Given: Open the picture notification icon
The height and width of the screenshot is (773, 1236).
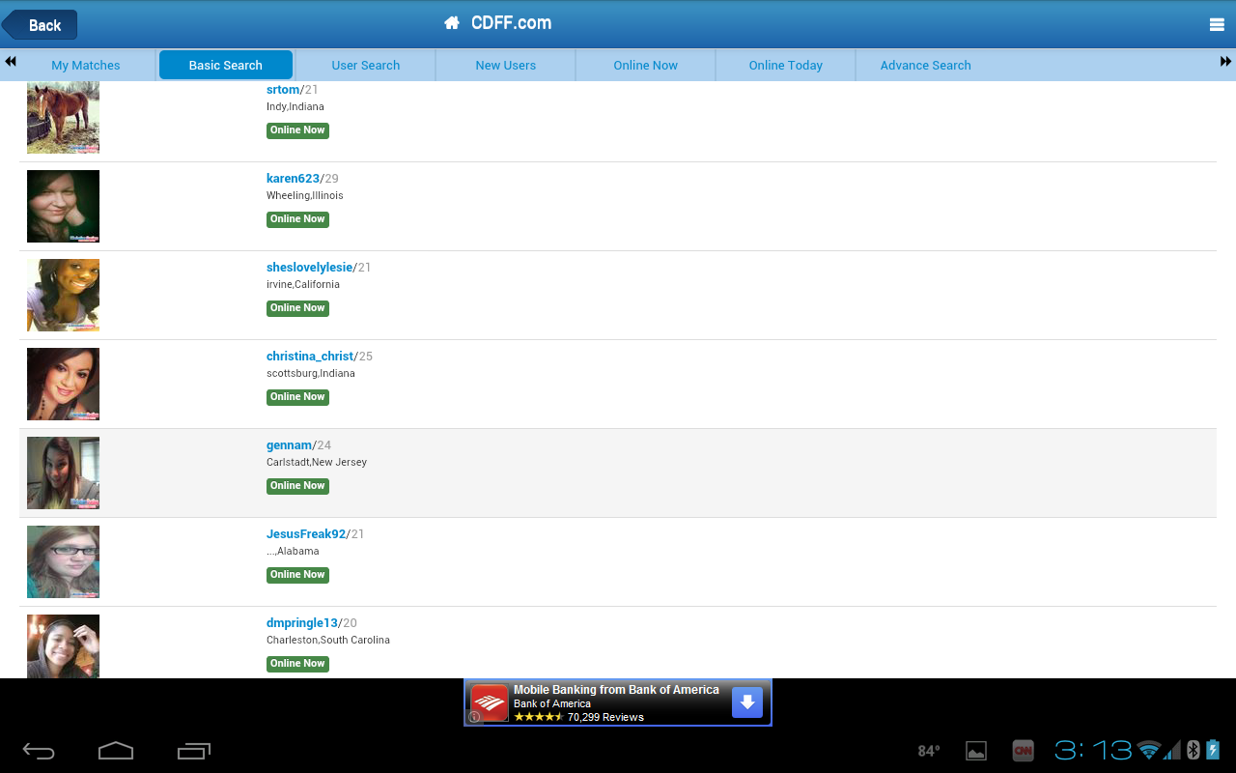Looking at the screenshot, I should pos(976,751).
